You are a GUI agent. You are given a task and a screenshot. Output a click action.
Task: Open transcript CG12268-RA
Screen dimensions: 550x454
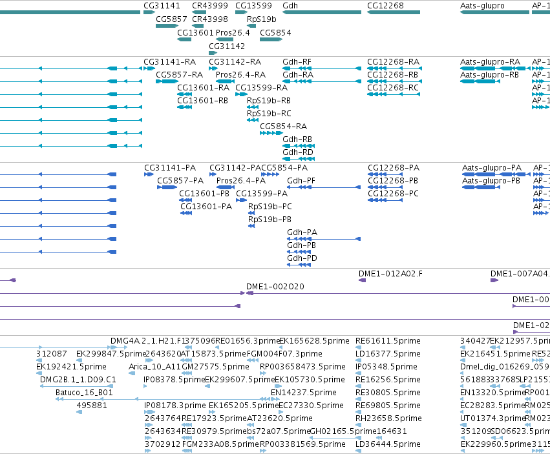point(395,68)
